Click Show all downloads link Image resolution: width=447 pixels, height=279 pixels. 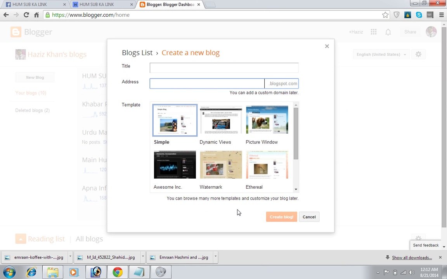click(x=412, y=258)
